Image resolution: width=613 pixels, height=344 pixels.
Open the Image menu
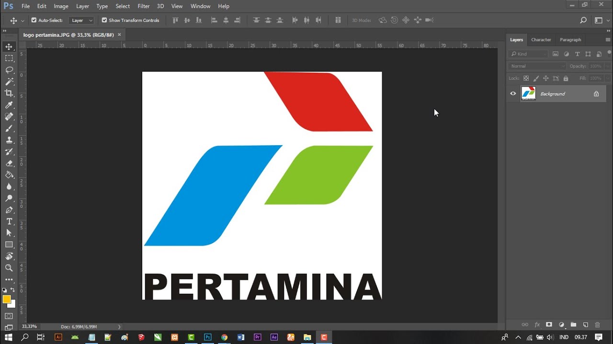pos(61,6)
